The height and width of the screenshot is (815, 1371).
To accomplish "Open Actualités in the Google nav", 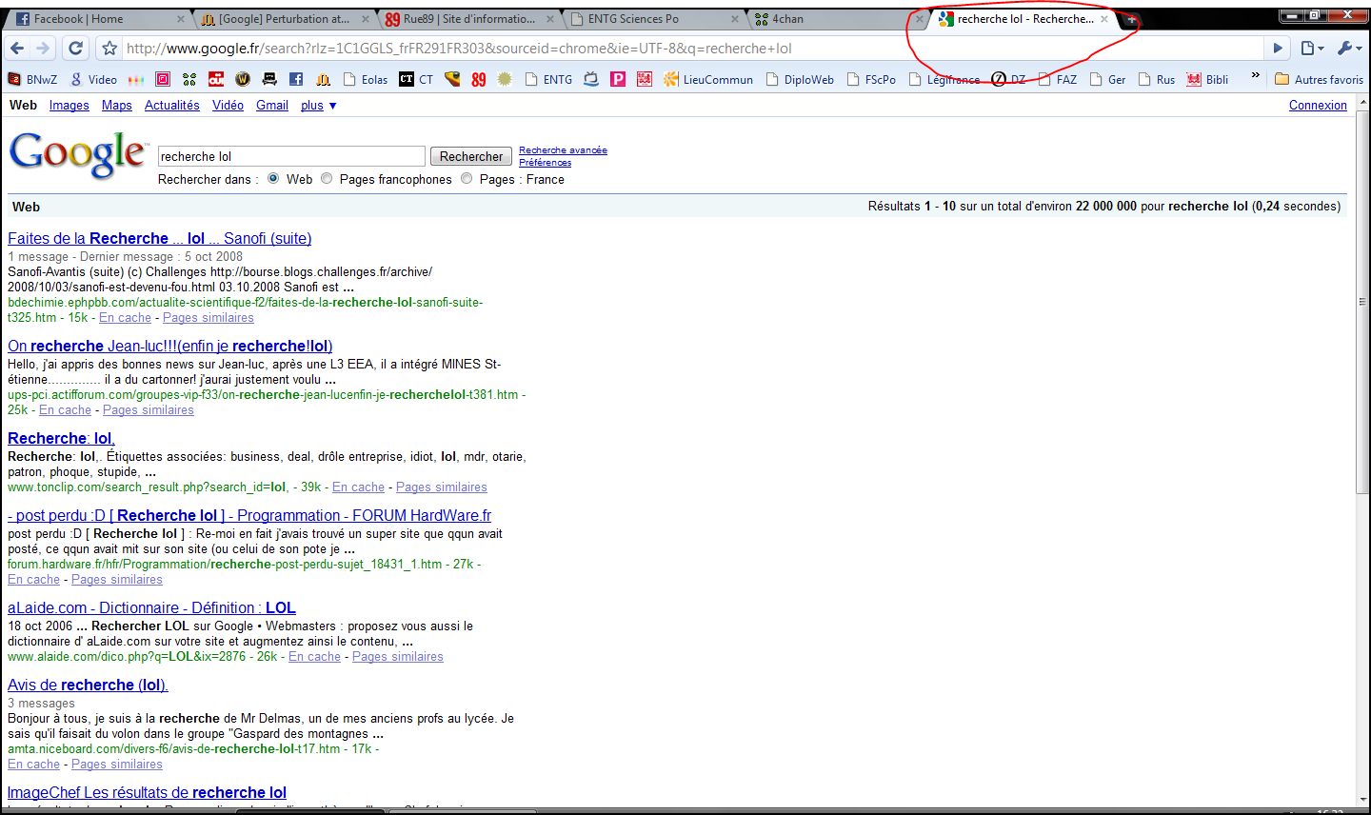I will pyautogui.click(x=172, y=105).
